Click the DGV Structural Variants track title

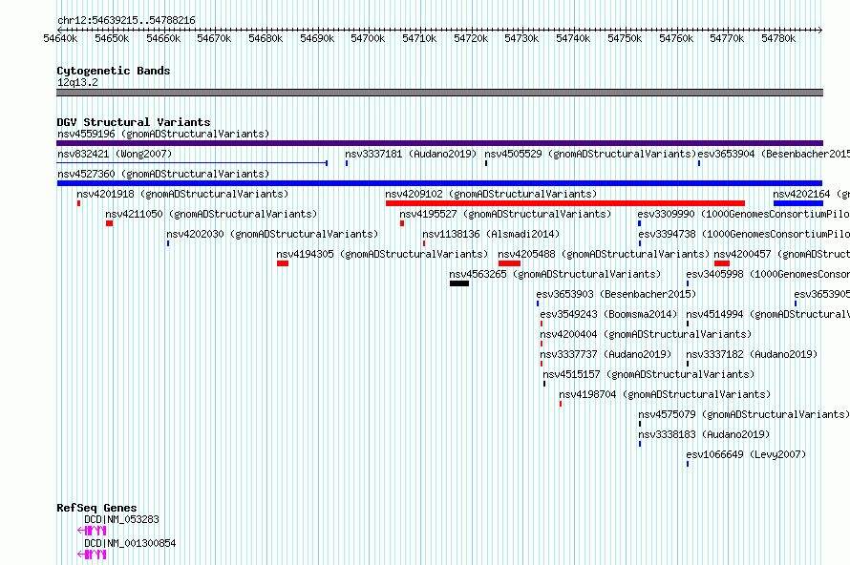coord(134,122)
